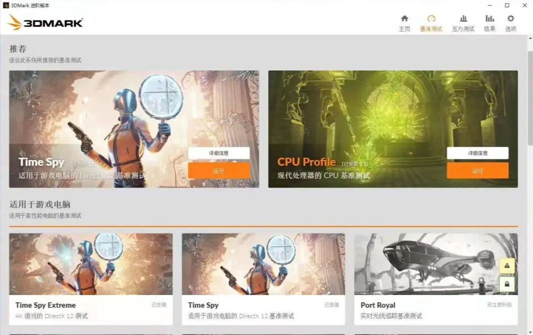Click 详细信息 button on CPU Profile card
Viewport: 533px width, 335px height.
477,153
